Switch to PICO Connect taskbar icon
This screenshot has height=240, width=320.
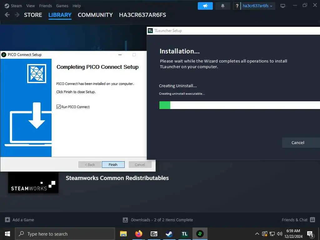[200, 234]
